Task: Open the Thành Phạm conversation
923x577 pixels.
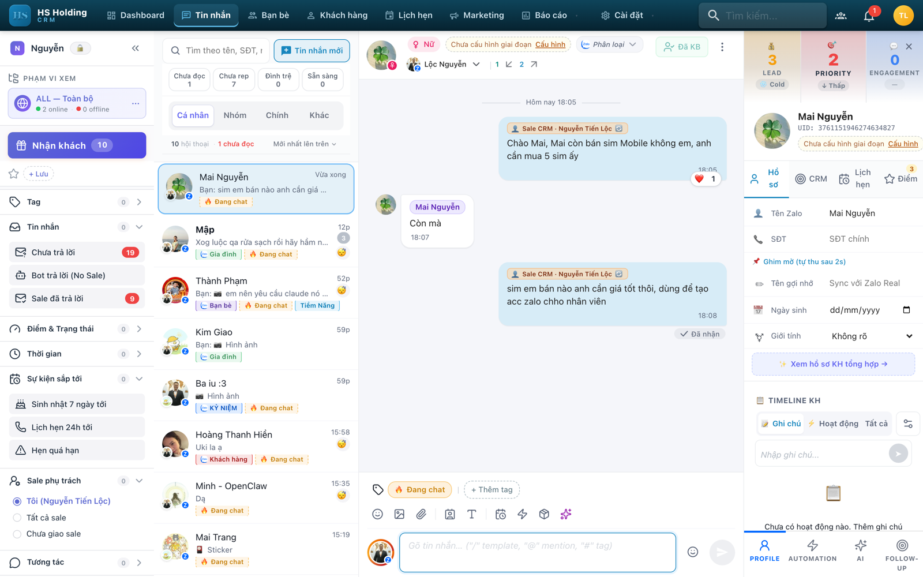Action: tap(256, 293)
